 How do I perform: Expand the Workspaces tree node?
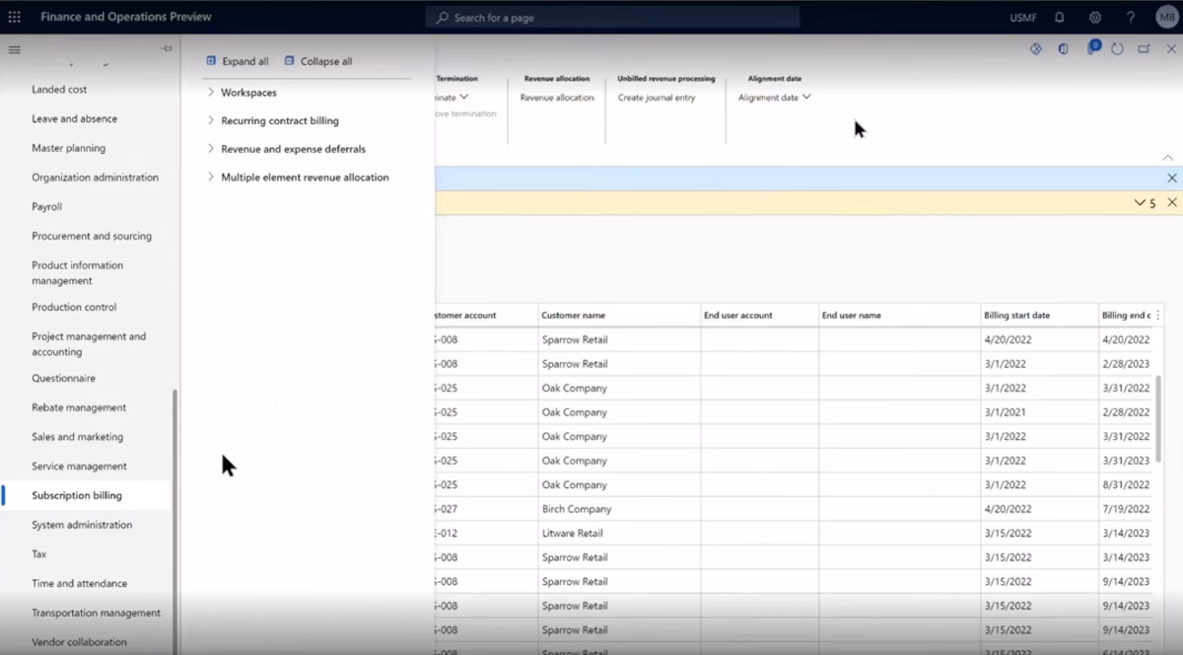tap(211, 93)
